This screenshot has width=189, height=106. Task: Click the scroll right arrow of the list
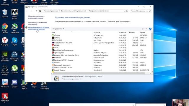[x=150, y=73]
